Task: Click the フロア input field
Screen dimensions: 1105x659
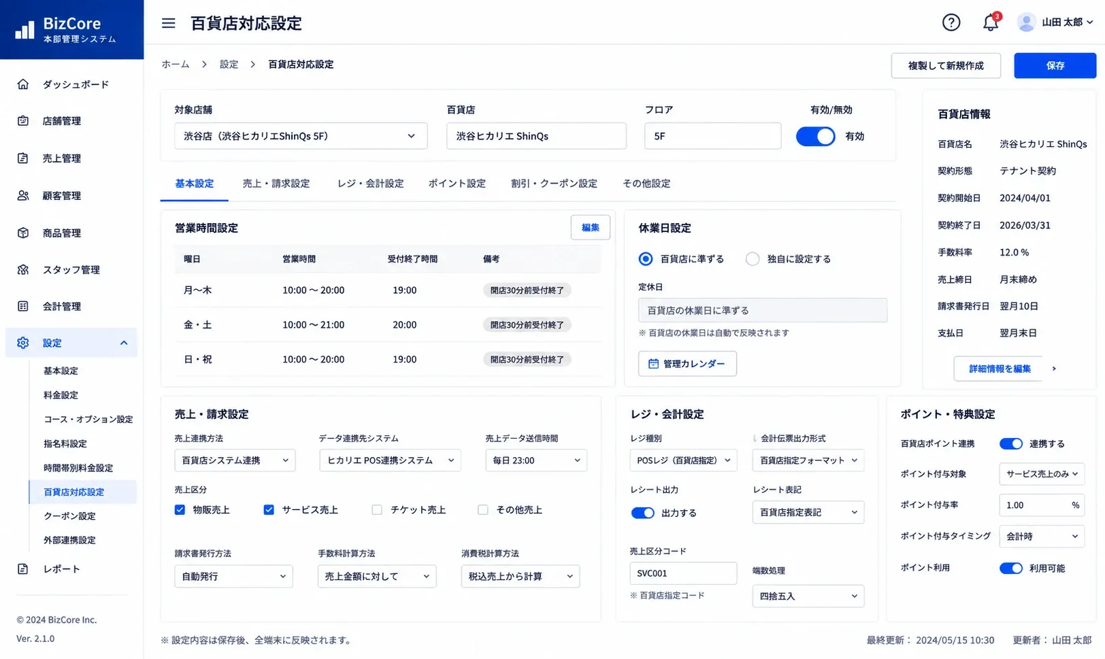Action: coord(712,136)
